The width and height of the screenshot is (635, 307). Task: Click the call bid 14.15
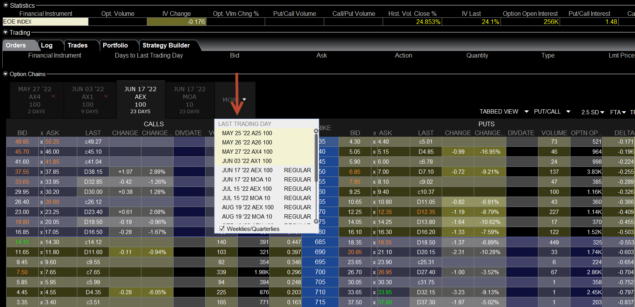click(22, 242)
